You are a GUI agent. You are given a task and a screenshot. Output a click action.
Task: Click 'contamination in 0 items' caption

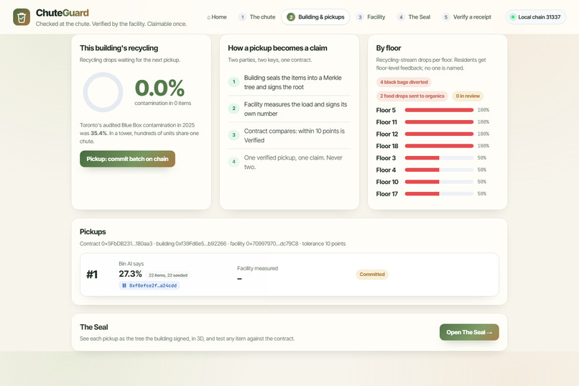click(163, 104)
